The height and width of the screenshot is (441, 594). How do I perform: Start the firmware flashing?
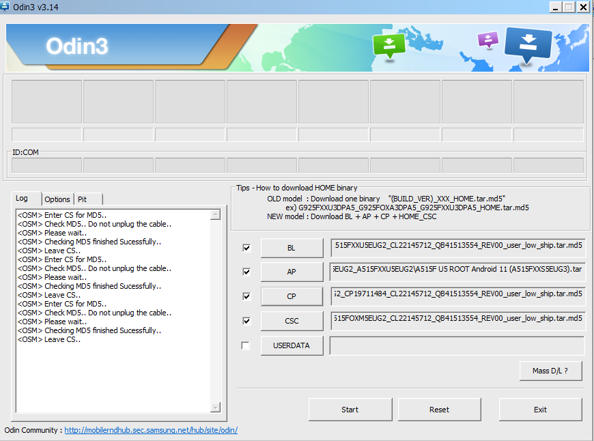[350, 410]
